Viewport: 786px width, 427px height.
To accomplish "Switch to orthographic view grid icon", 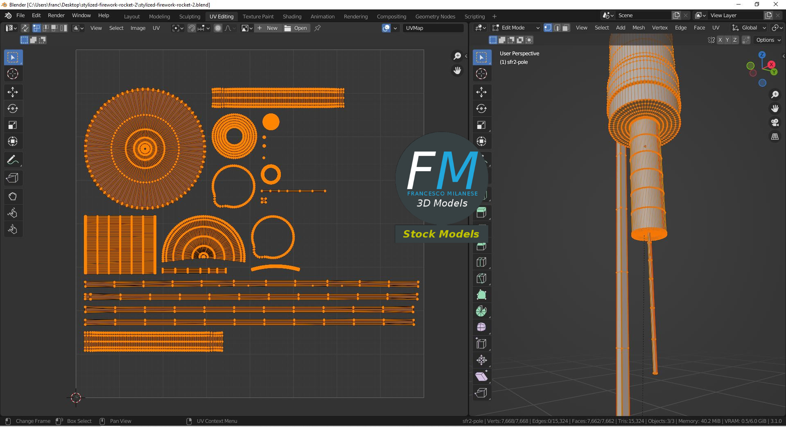I will [775, 137].
